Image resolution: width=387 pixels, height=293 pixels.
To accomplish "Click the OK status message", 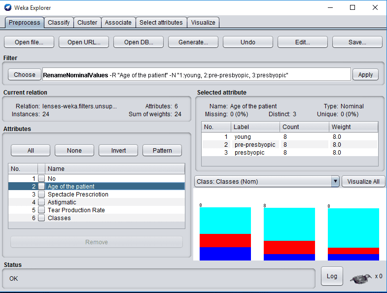I will point(14,278).
